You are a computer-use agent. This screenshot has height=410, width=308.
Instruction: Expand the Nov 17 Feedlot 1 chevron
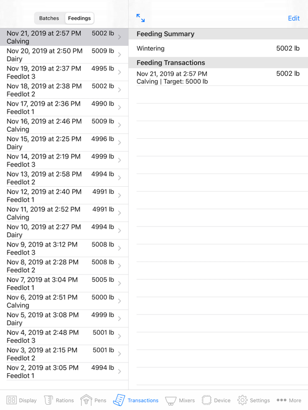tap(119, 107)
